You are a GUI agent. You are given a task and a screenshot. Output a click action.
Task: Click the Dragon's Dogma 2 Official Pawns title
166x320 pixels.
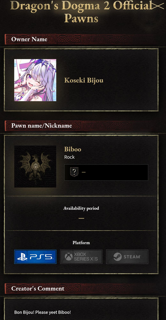(x=81, y=12)
